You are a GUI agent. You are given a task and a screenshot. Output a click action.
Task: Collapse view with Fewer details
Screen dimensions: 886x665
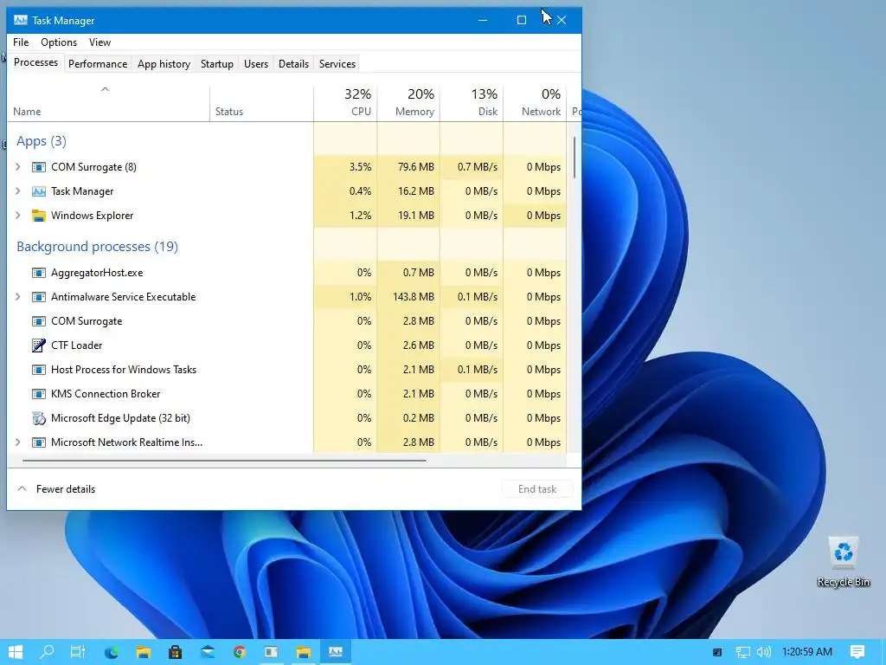(x=56, y=489)
